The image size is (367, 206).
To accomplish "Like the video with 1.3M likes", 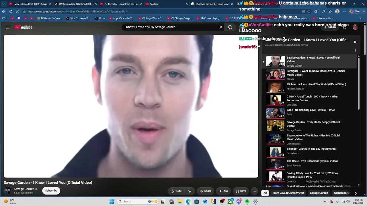I will (176, 191).
